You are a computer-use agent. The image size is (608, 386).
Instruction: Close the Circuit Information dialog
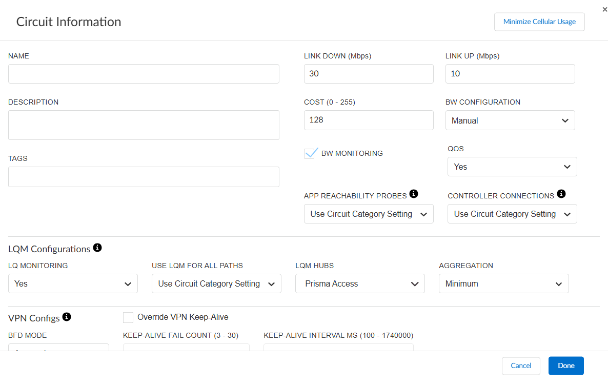[604, 9]
